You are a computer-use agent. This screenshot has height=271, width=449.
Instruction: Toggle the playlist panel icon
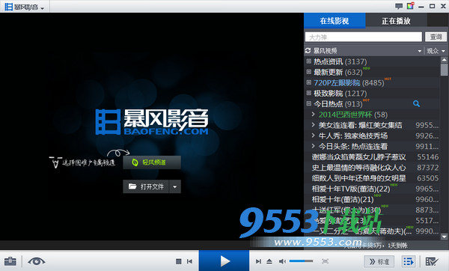coord(409,261)
